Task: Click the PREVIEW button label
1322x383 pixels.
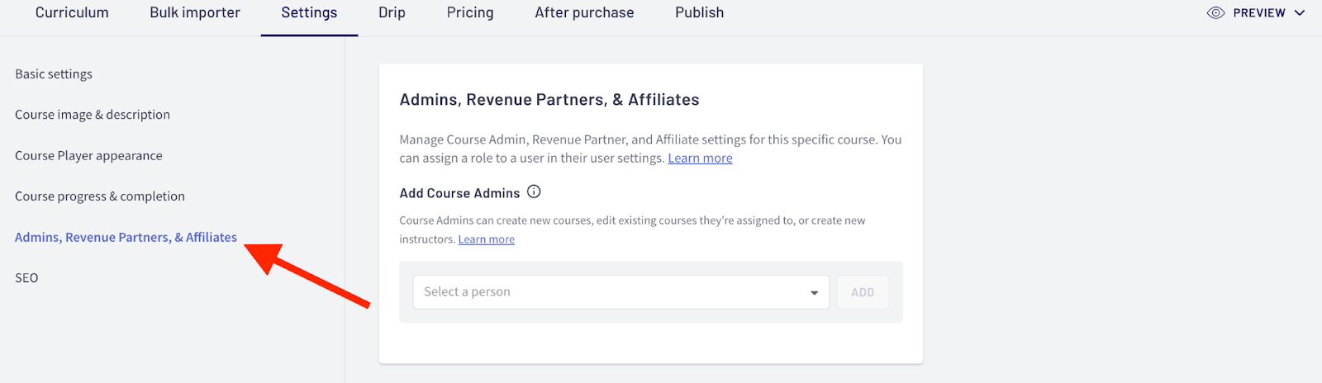Action: (1259, 13)
